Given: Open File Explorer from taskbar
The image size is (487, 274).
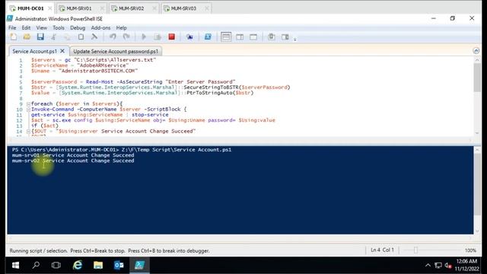Looking at the screenshot, I should click(x=98, y=265).
